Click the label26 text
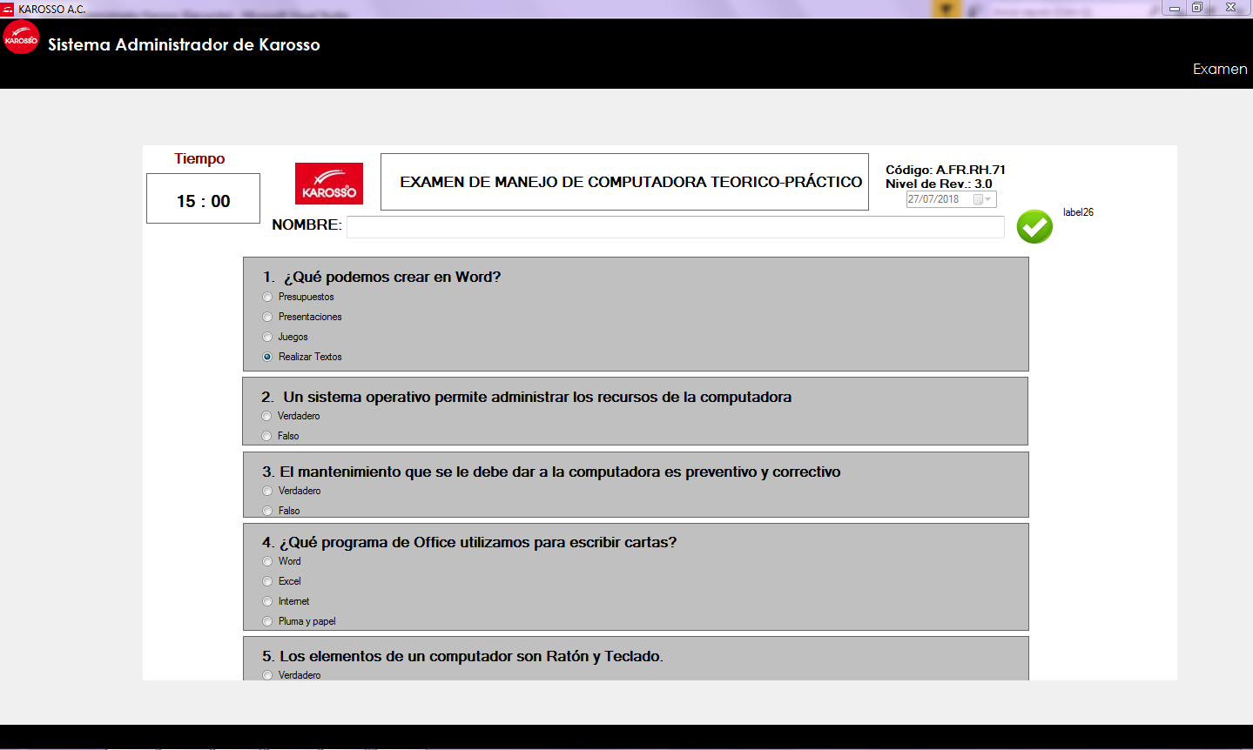 click(x=1078, y=212)
